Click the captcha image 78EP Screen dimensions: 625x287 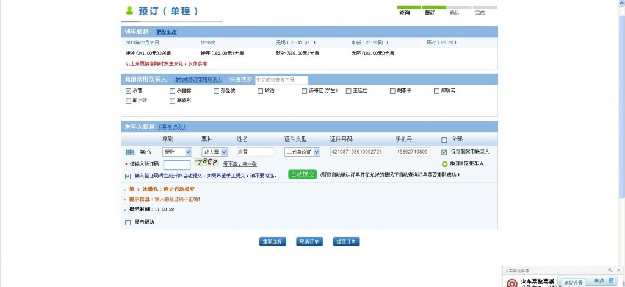[206, 163]
